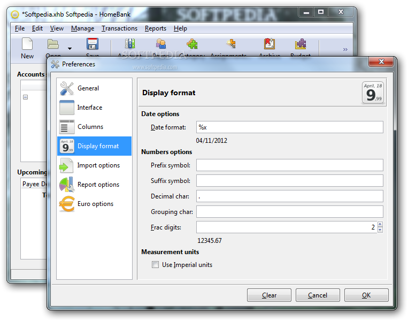
Task: Open the View menu
Action: coord(57,28)
